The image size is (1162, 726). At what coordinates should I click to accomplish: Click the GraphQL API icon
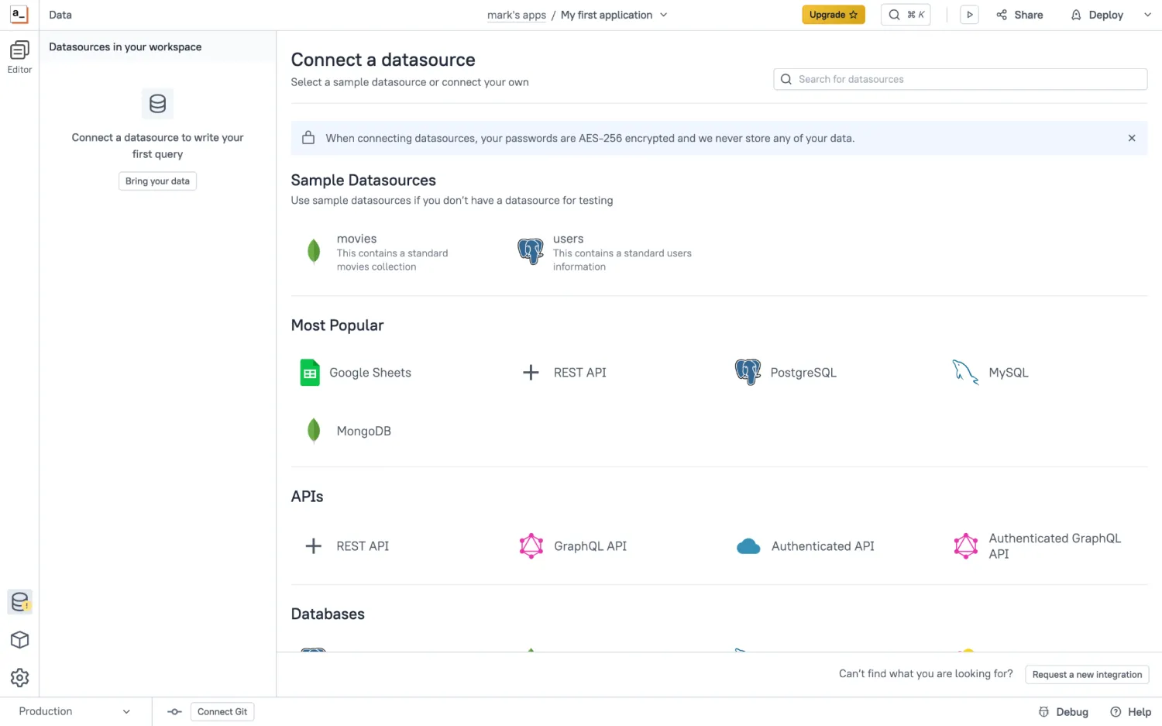point(531,546)
